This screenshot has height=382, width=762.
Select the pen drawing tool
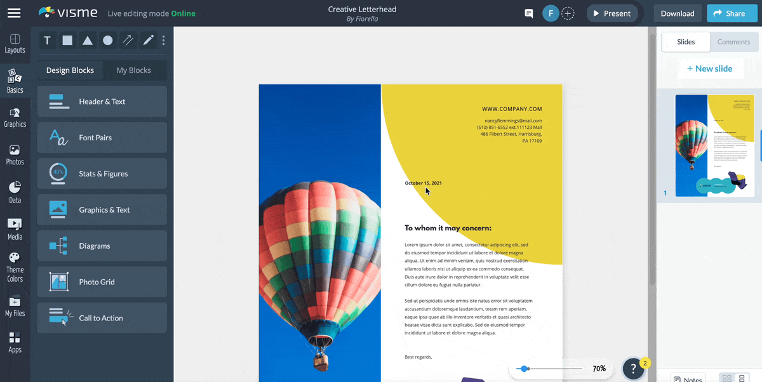click(147, 40)
